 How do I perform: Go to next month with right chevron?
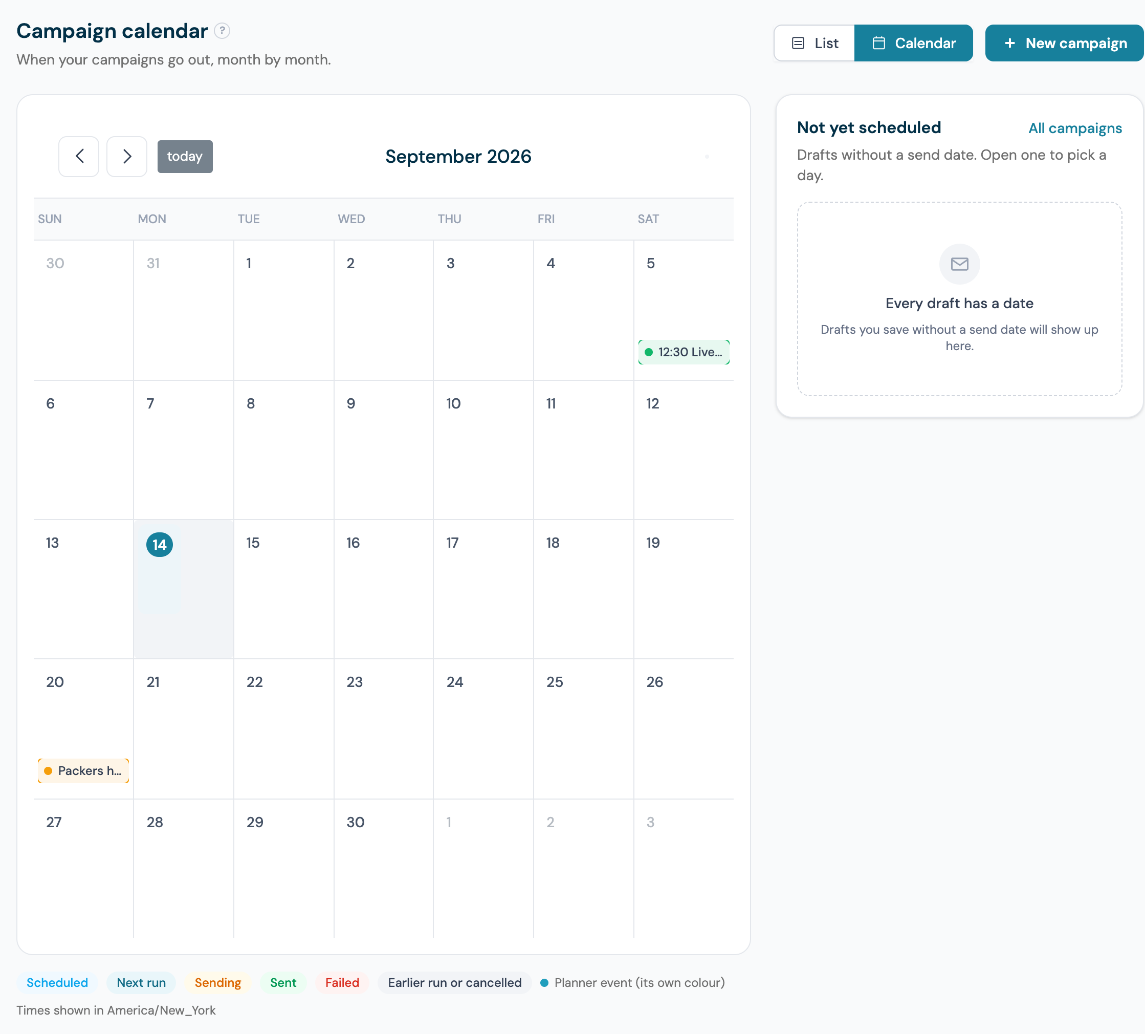pos(127,156)
